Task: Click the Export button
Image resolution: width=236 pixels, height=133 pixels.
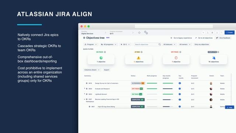Action: (x=107, y=70)
